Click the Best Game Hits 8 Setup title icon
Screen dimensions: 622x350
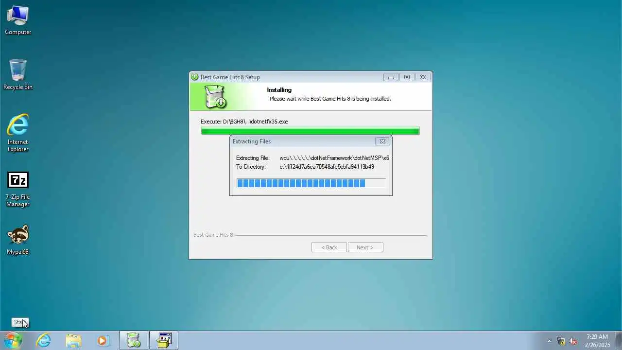[x=195, y=77]
